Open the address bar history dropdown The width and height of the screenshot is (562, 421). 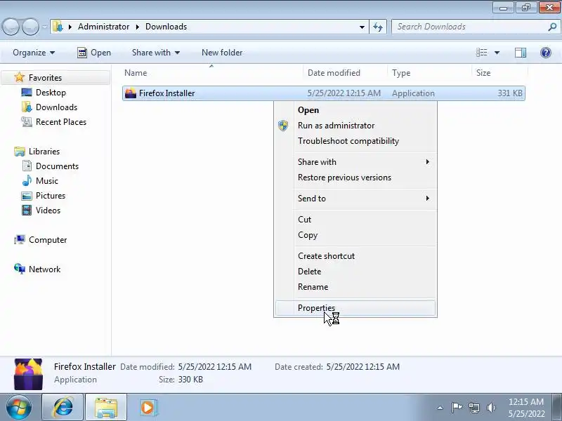point(362,27)
